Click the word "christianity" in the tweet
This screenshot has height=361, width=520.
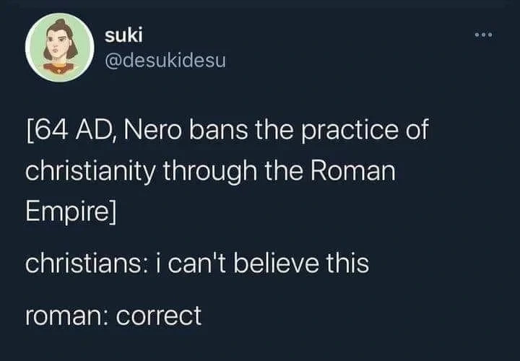coord(92,173)
